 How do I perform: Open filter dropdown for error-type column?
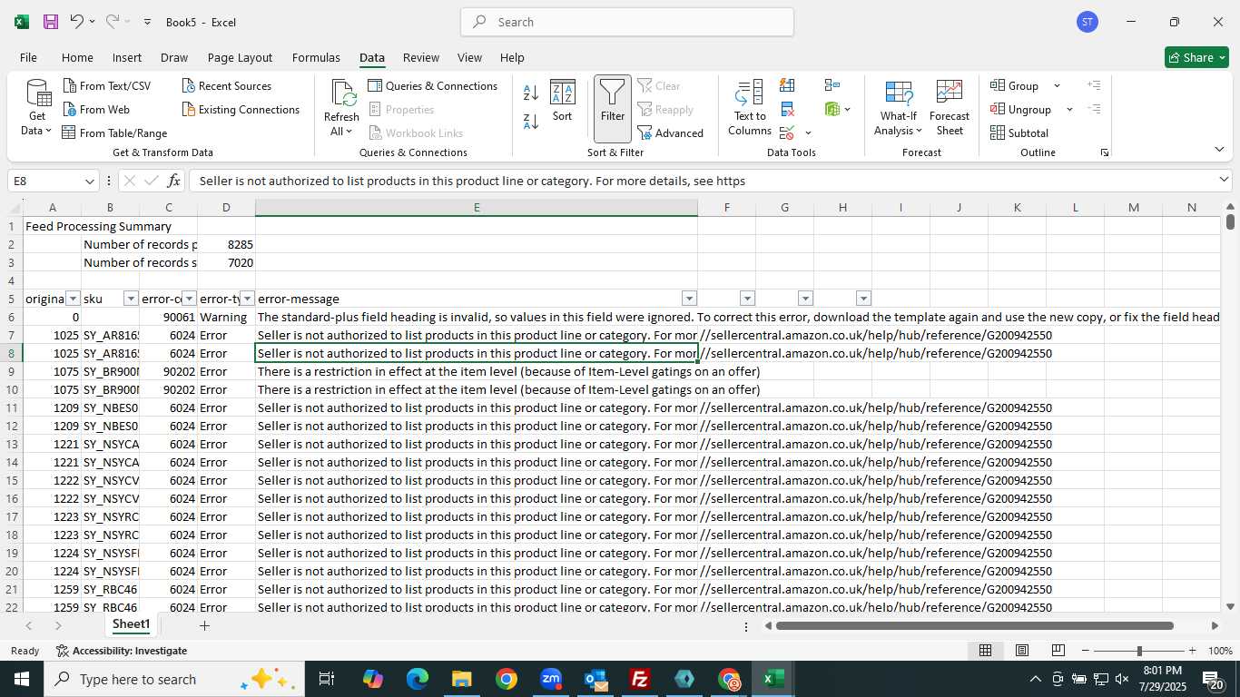[247, 299]
